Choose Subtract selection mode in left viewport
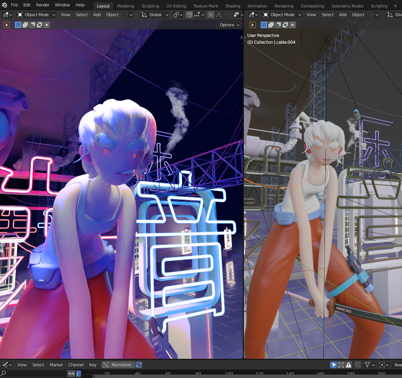The image size is (402, 378). pos(32,25)
